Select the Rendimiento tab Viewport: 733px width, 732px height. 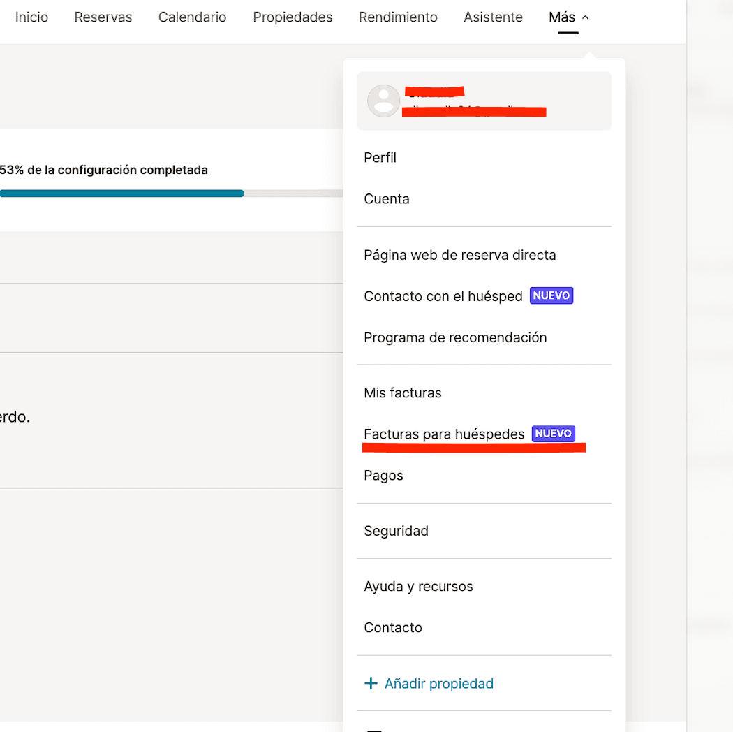[398, 17]
